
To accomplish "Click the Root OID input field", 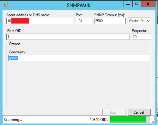I will (x=68, y=37).
